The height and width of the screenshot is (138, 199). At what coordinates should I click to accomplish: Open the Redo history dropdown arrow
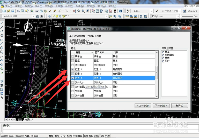click(x=70, y=11)
